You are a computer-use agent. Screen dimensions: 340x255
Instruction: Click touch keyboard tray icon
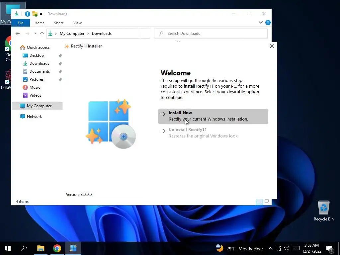click(296, 248)
